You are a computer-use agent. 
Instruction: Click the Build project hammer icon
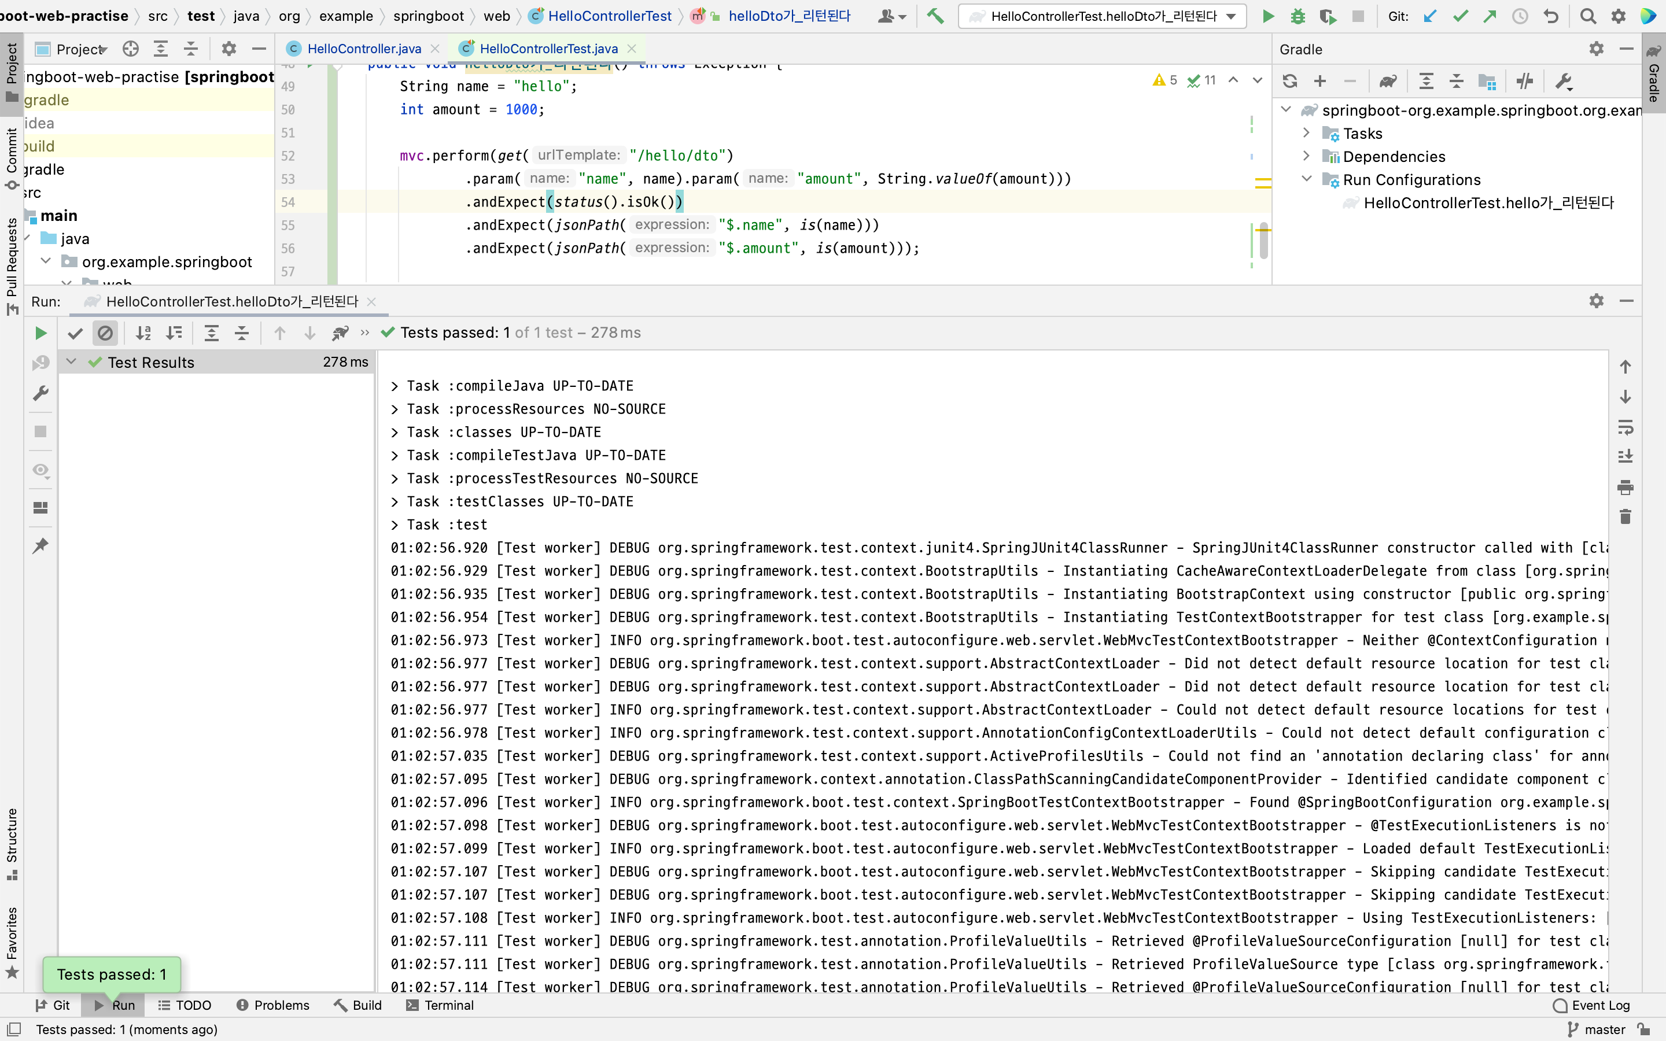(x=935, y=16)
